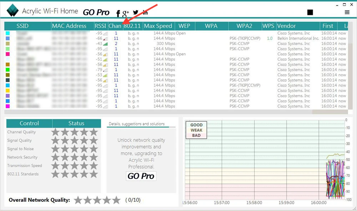Select the cyan swatch in the first network row
The height and width of the screenshot is (211, 357).
(x=8, y=33)
